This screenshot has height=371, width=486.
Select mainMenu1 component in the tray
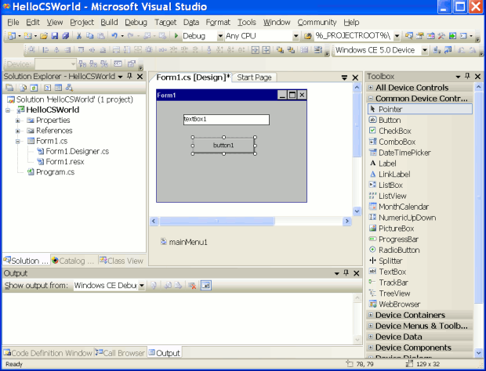pyautogui.click(x=188, y=242)
